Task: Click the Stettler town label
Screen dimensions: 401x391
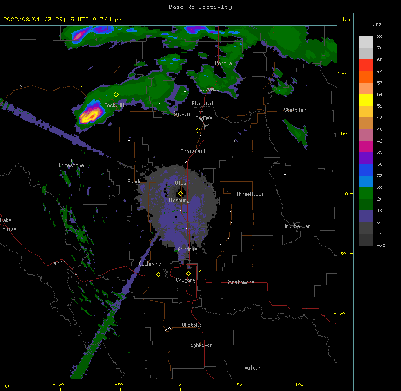Action: (x=295, y=110)
